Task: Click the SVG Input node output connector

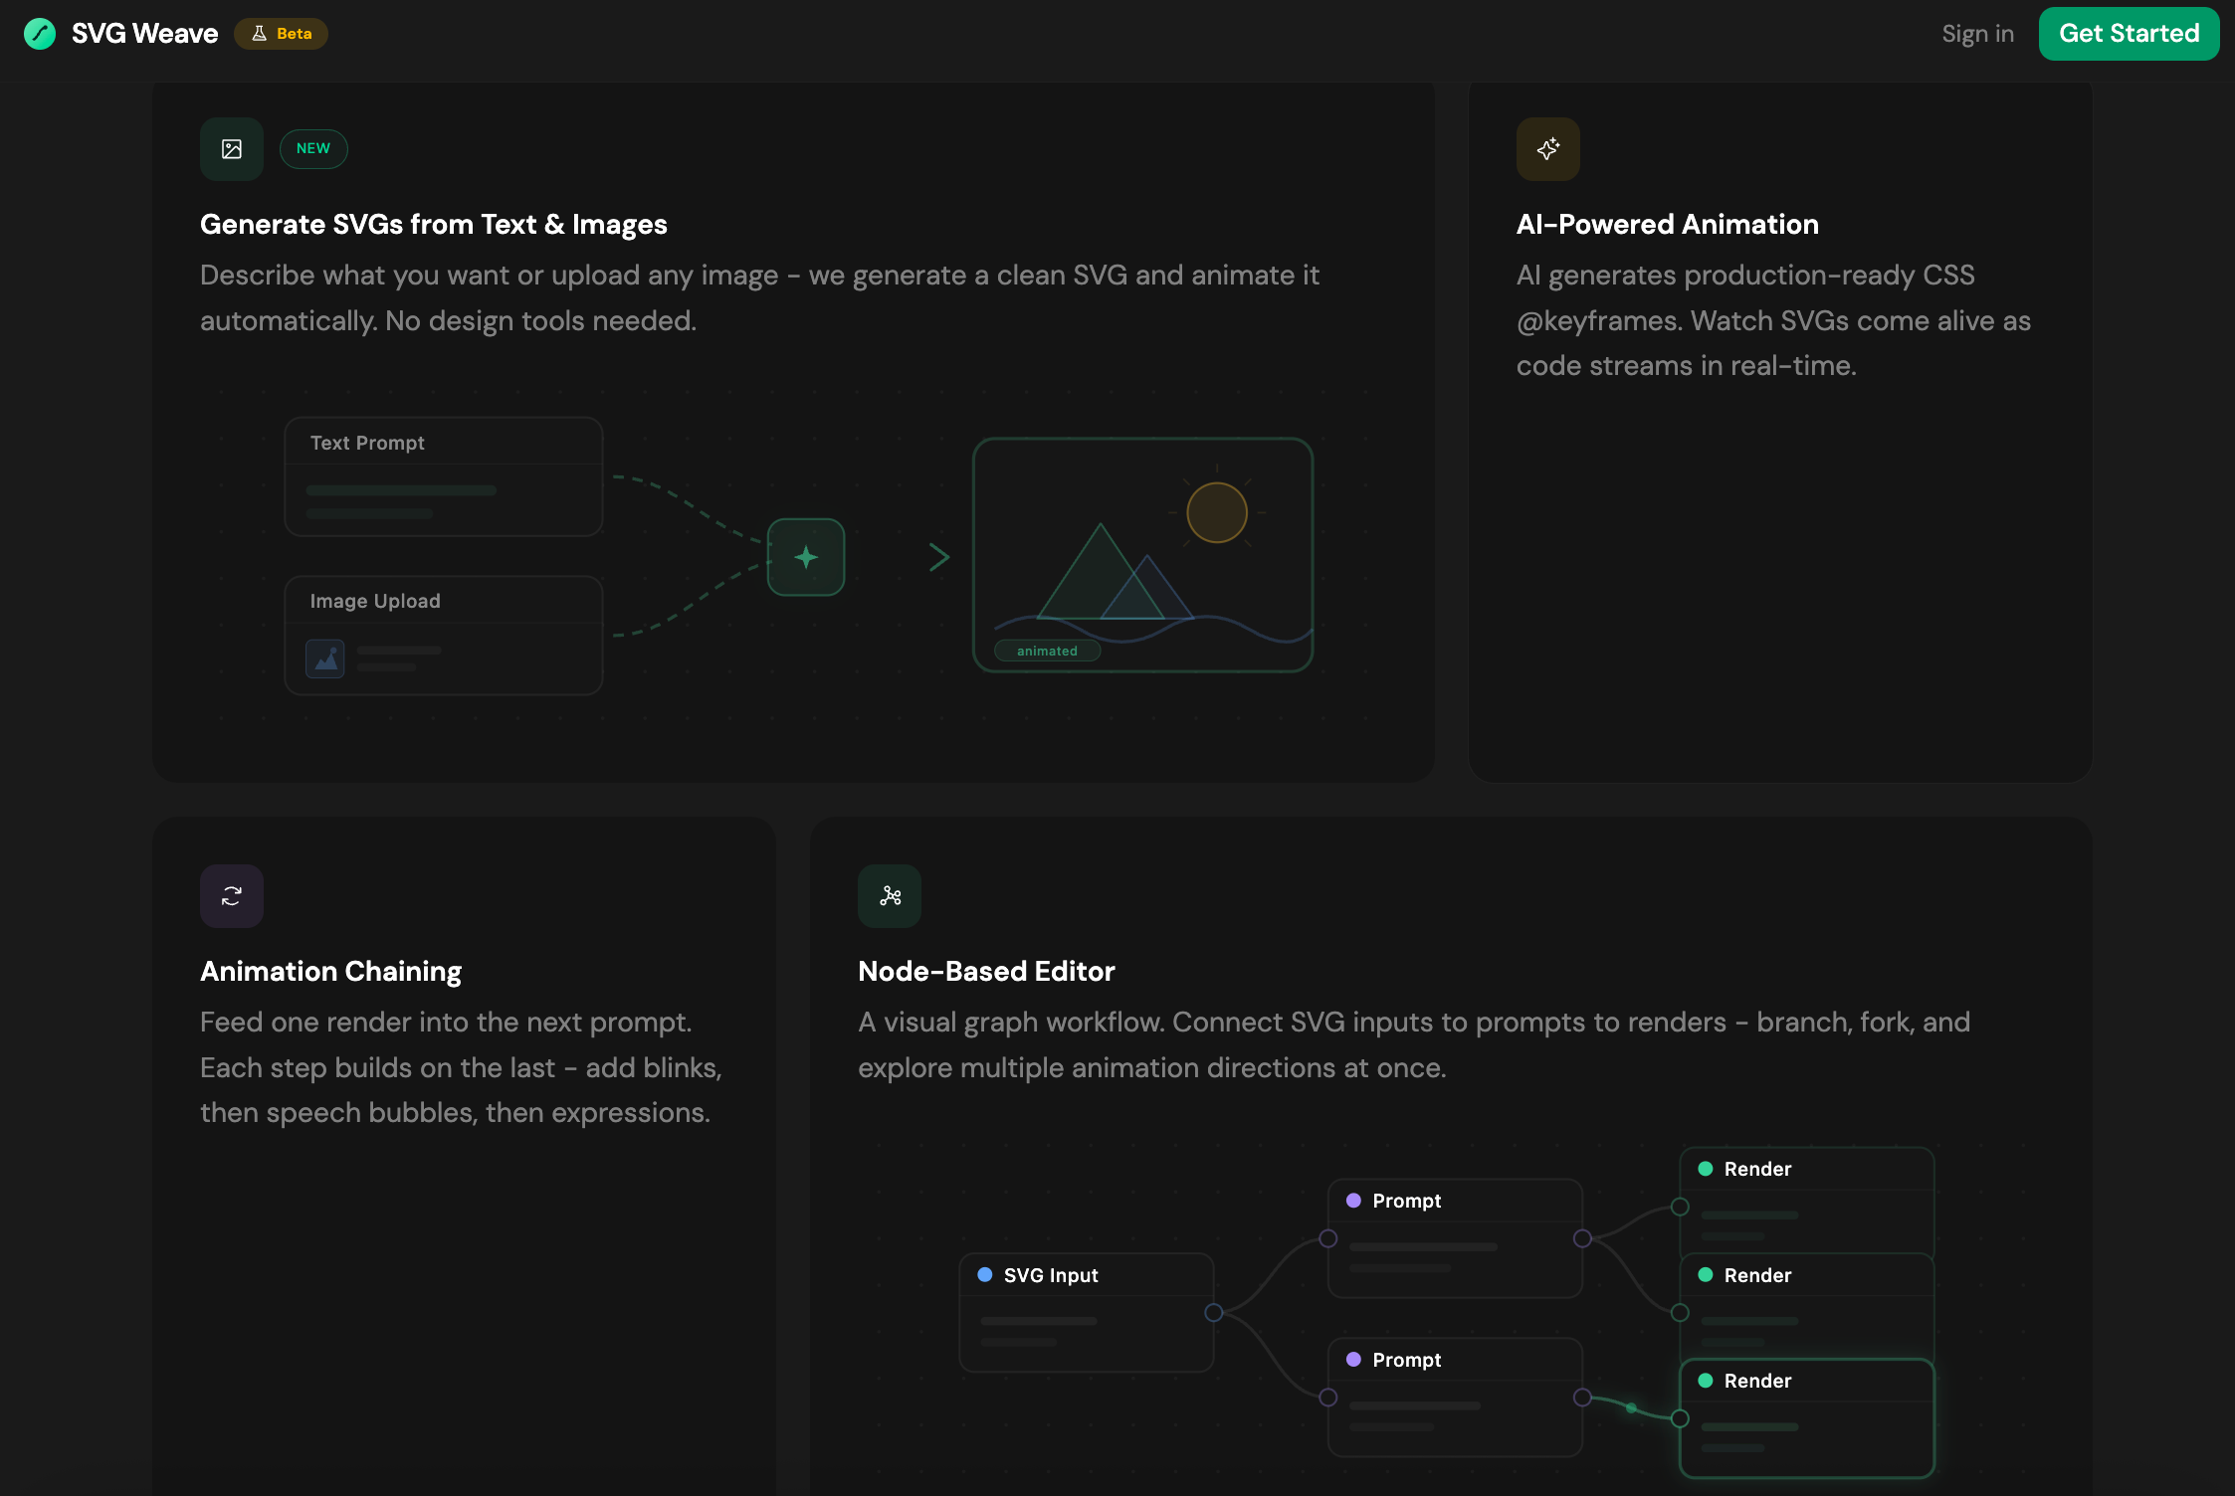Action: [1213, 1312]
